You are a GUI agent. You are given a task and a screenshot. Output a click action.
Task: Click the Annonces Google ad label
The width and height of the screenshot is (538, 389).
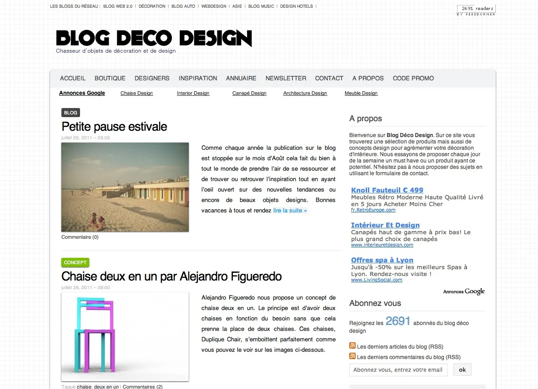(82, 93)
